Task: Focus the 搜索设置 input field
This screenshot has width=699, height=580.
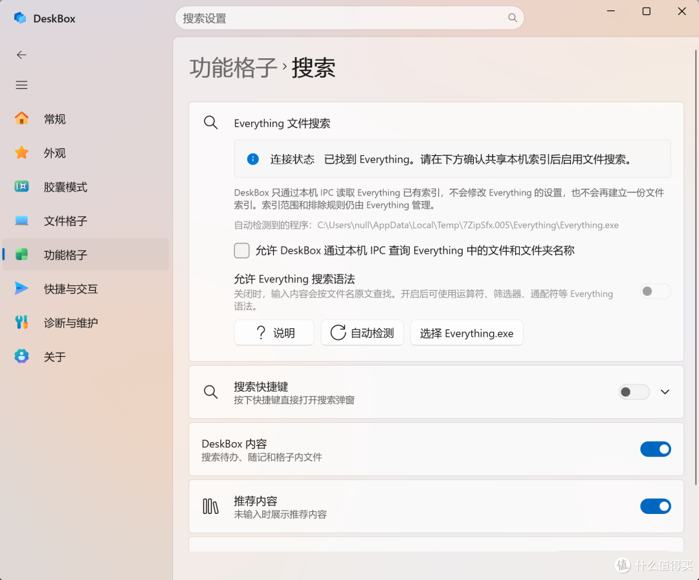Action: (x=349, y=18)
